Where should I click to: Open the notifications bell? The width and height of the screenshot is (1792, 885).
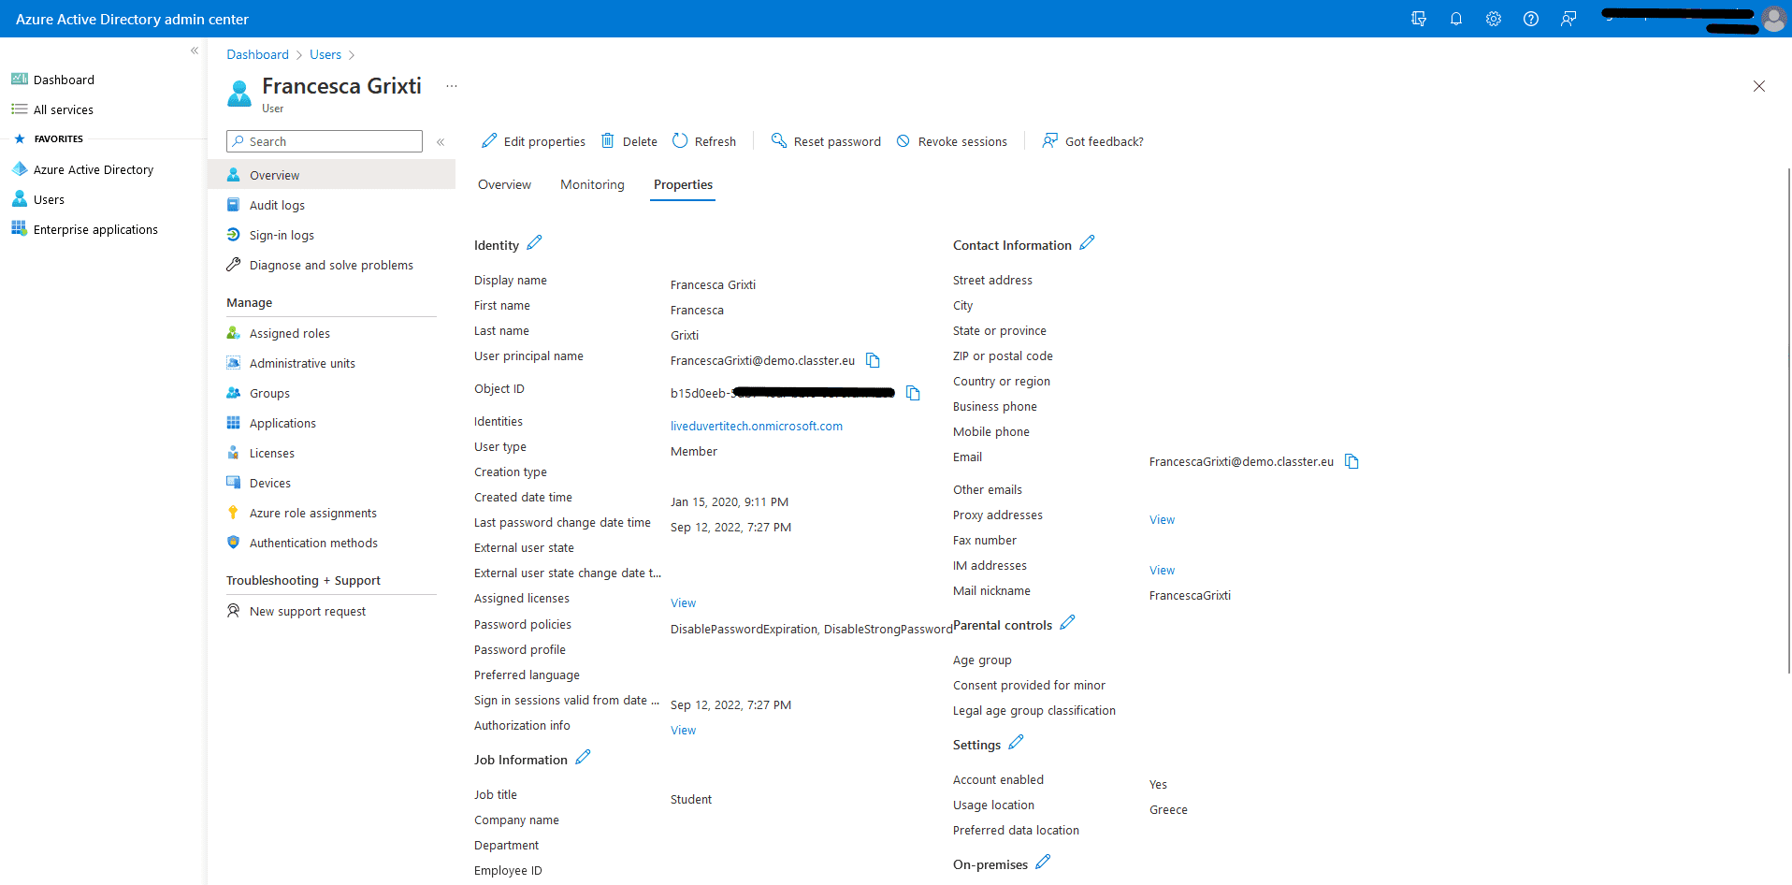coord(1456,19)
